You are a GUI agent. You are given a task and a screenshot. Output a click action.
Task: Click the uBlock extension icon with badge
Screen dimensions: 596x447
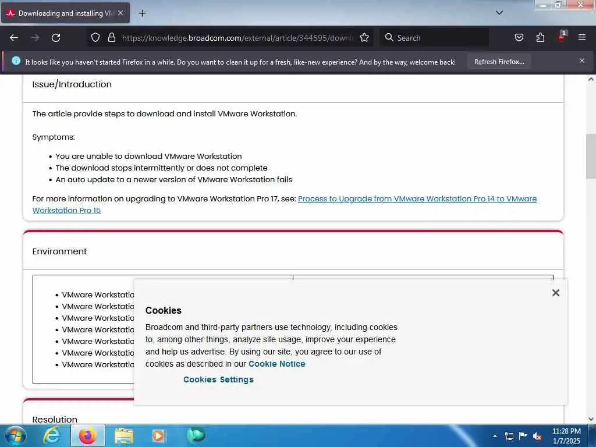(562, 37)
